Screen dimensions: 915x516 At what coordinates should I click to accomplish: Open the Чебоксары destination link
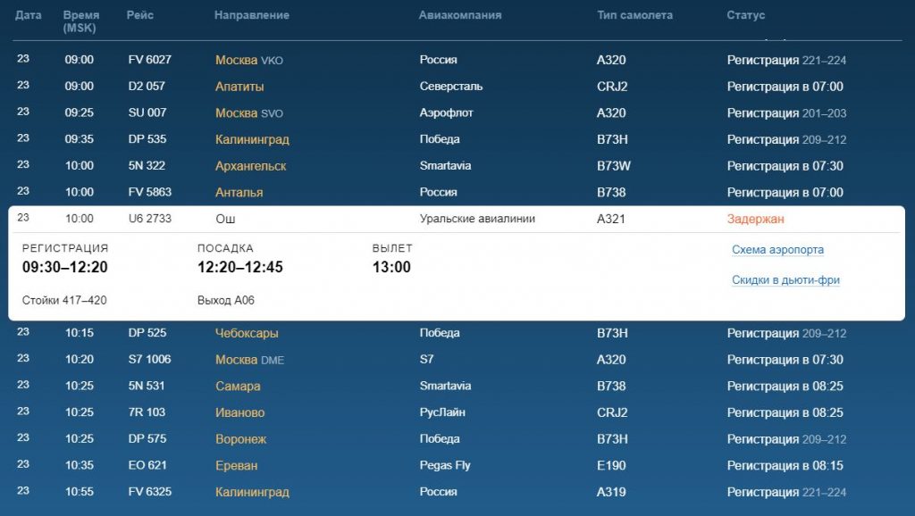click(x=247, y=333)
